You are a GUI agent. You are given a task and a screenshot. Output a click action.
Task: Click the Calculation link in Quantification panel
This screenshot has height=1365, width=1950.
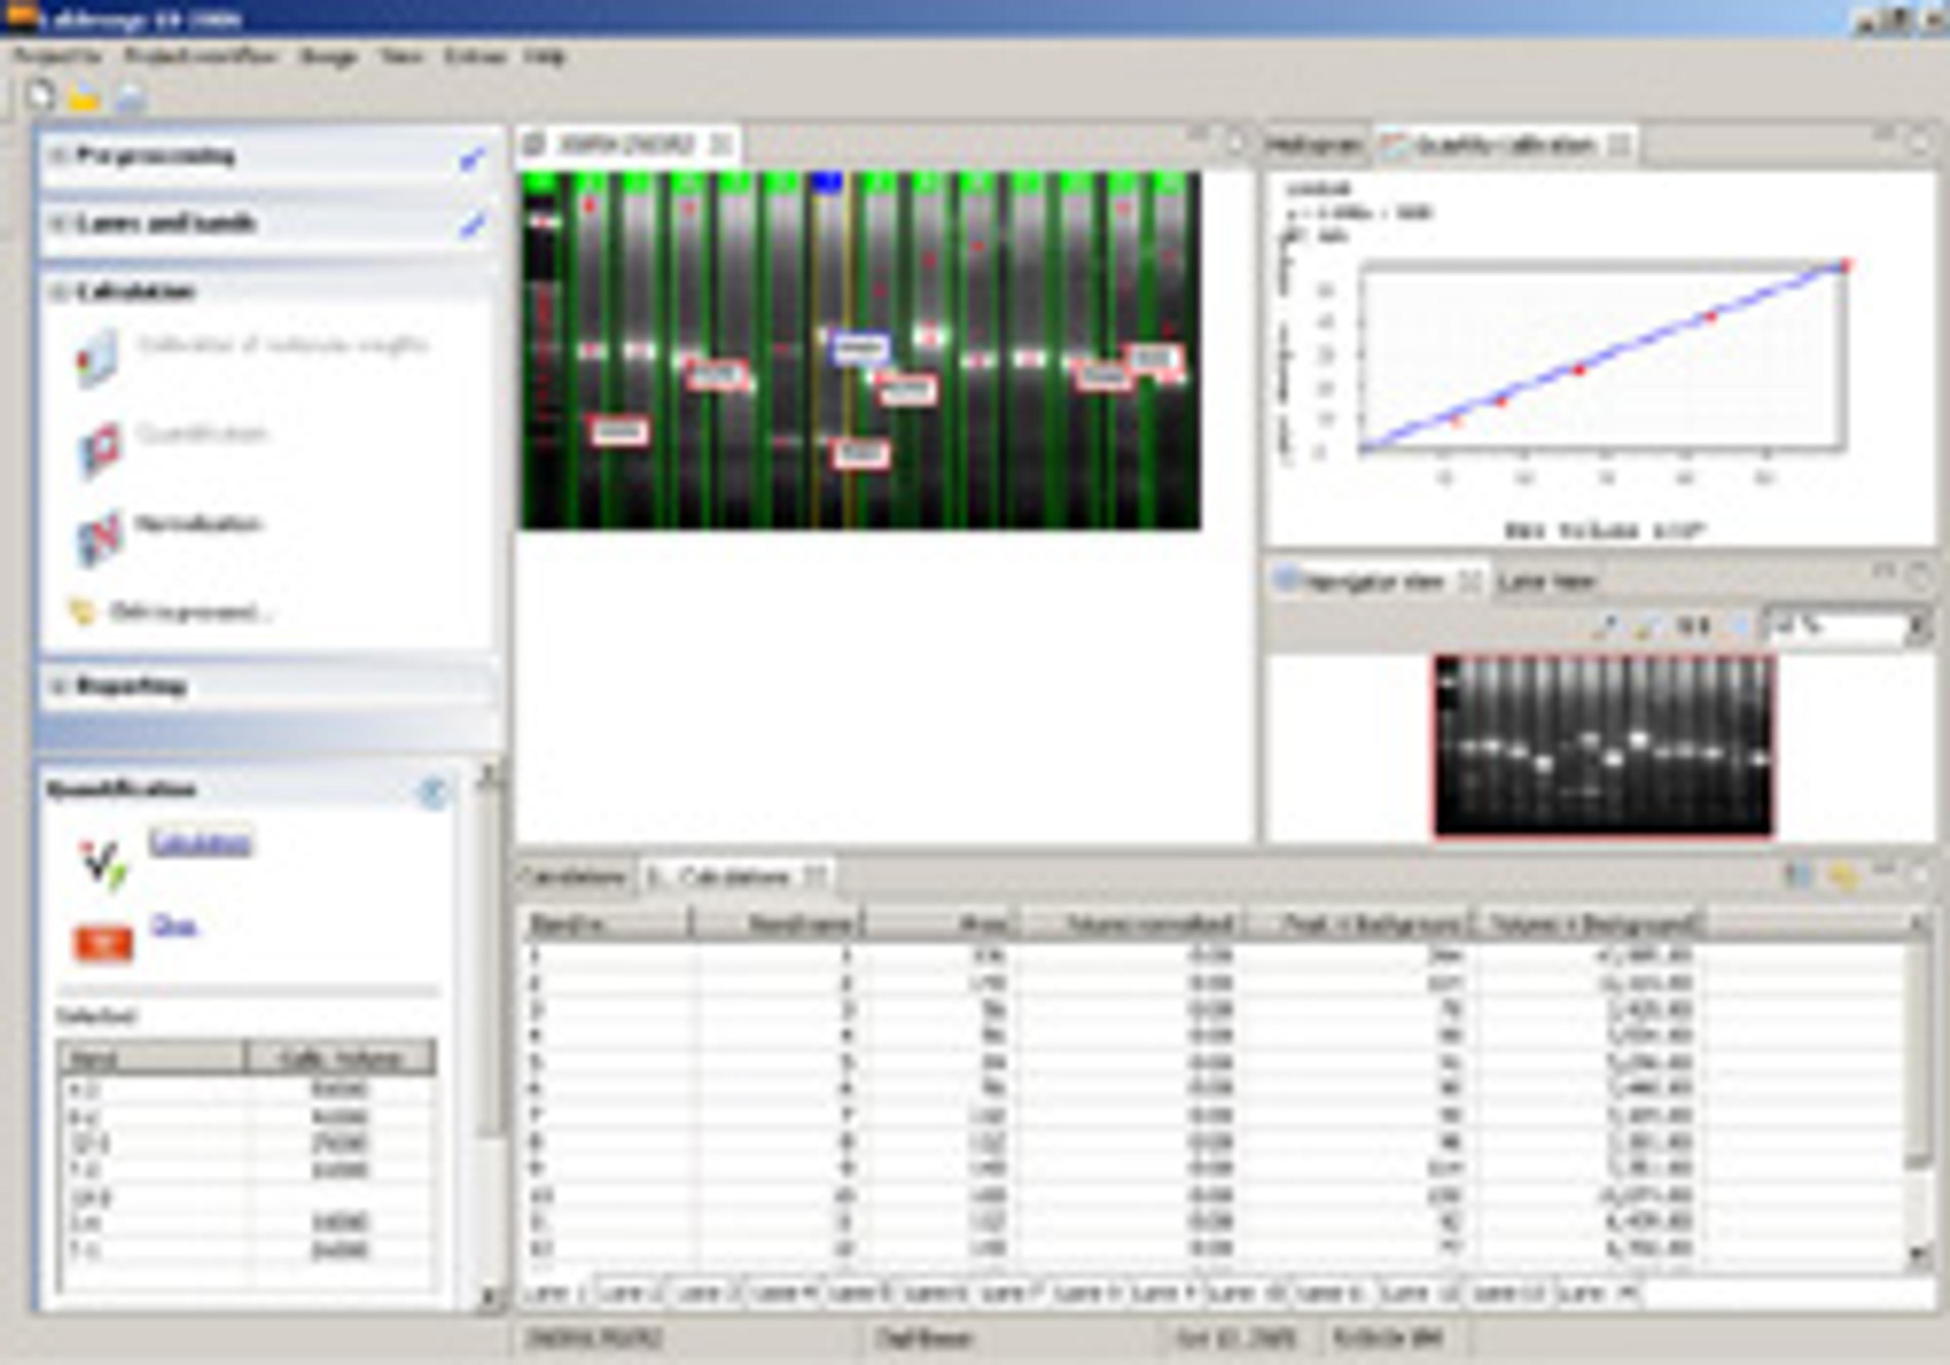[x=200, y=842]
